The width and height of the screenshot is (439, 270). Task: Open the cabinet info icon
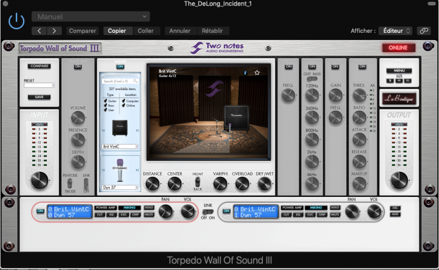tap(245, 72)
